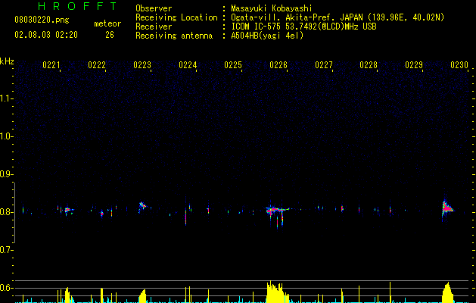Click the 0223 time marker
Image resolution: width=476 pixels, height=303 pixels.
point(142,65)
